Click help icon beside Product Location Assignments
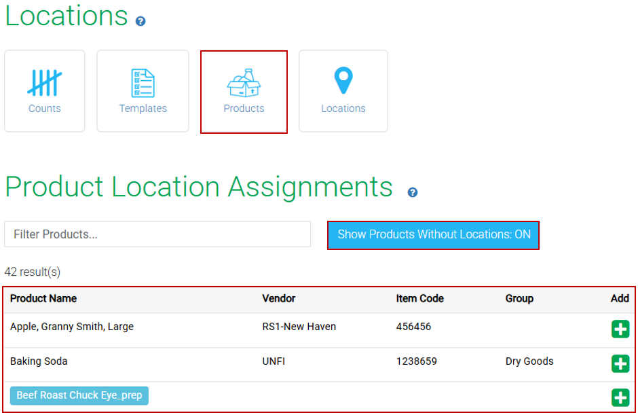This screenshot has height=415, width=638. [413, 192]
